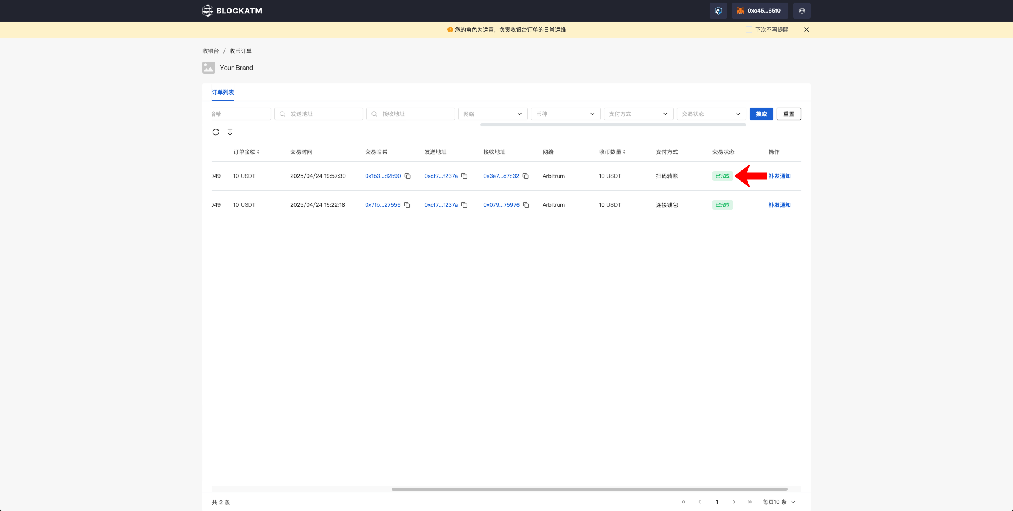This screenshot has height=511, width=1013.
Task: Copy transaction hash 0x1b3...d2b90
Action: (x=407, y=176)
